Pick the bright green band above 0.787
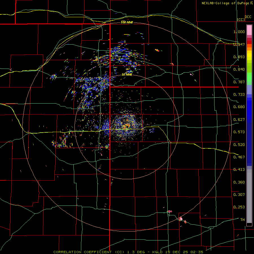The image size is (254, 254). tap(249, 77)
